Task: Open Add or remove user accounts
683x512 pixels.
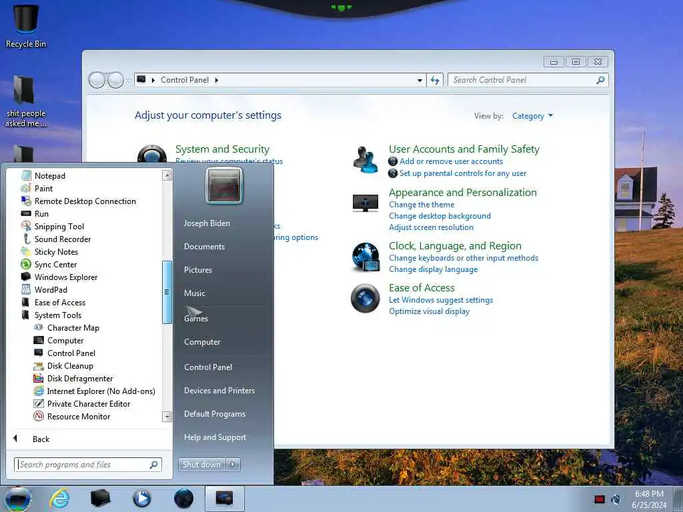Action: 451,161
